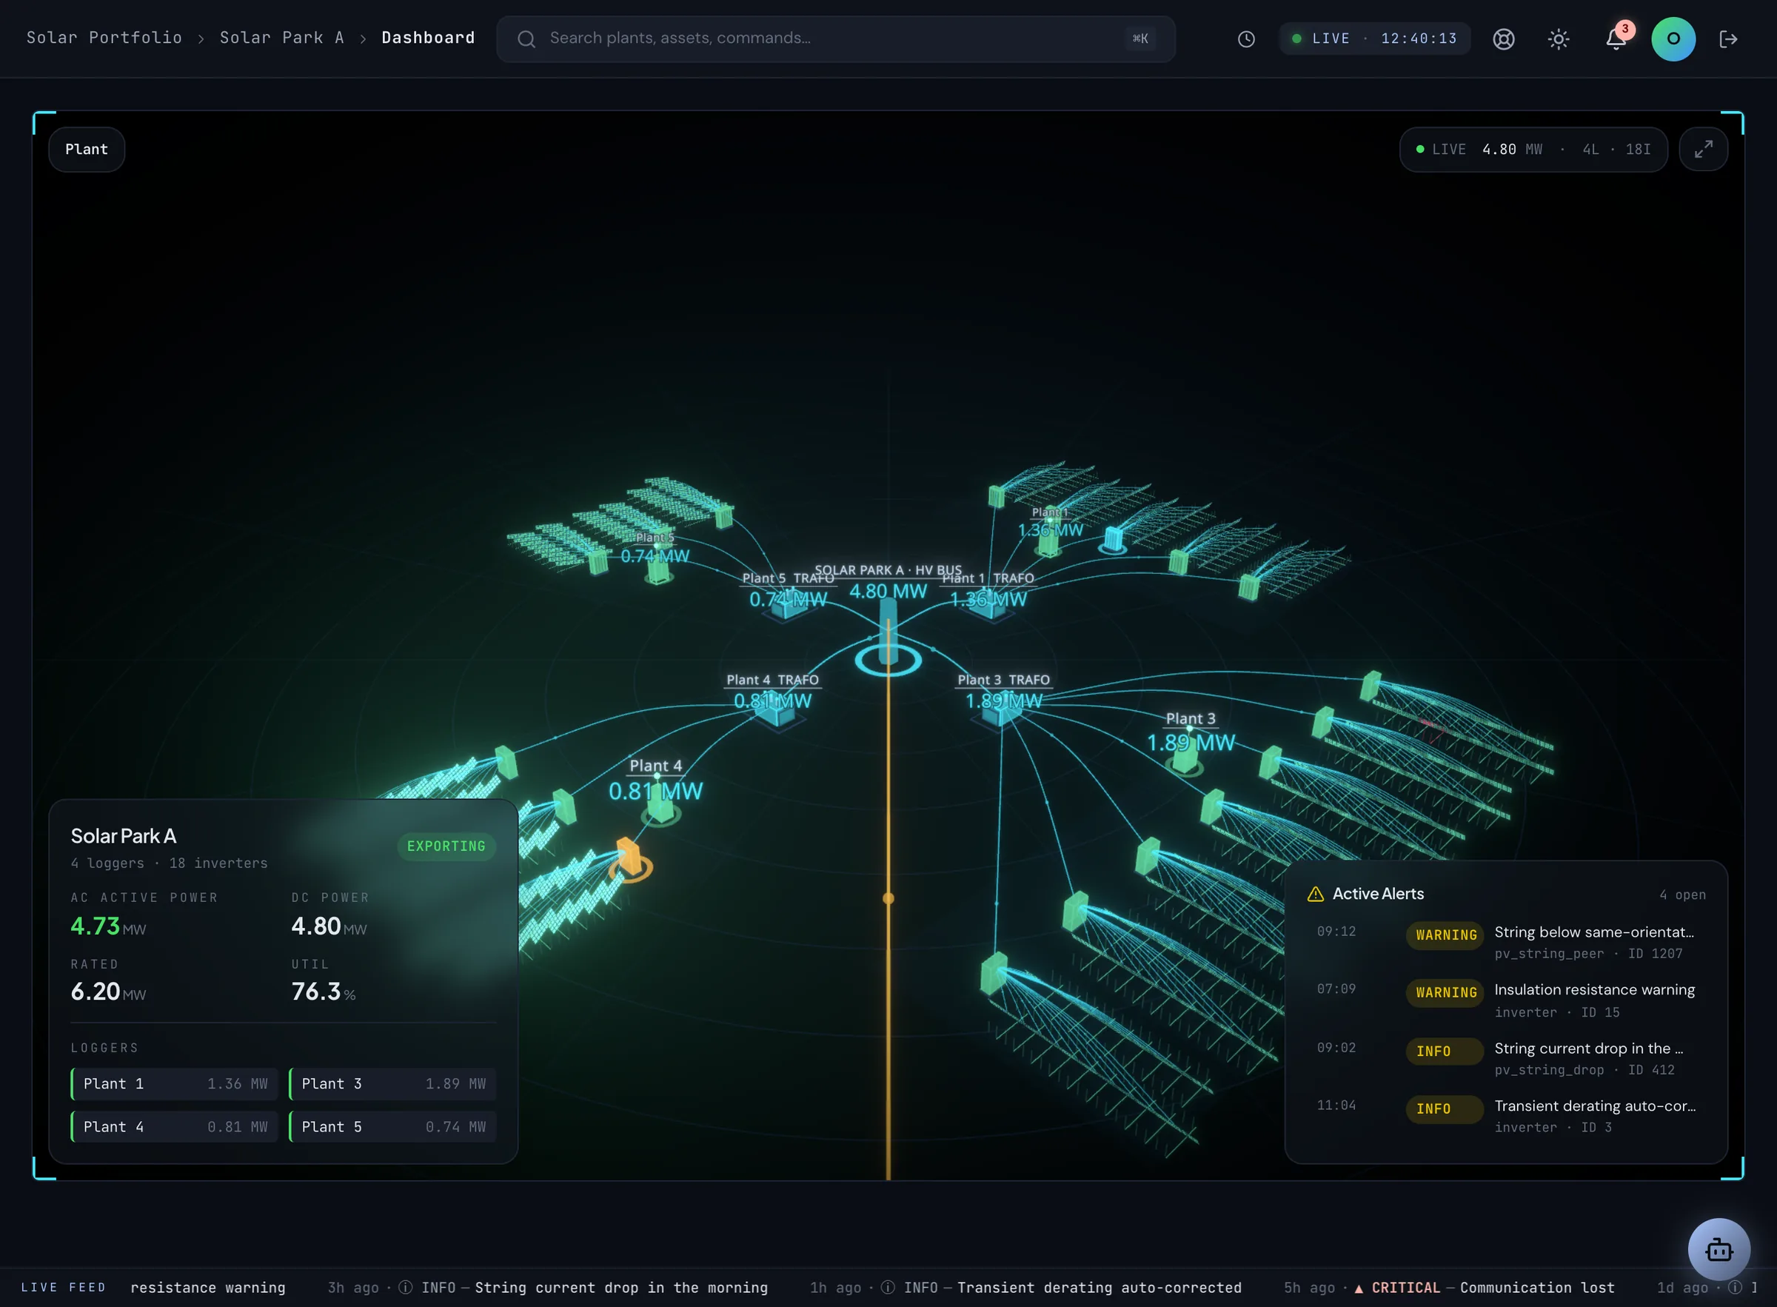
Task: Go to Solar Portfolio breadcrumb
Action: [104, 38]
